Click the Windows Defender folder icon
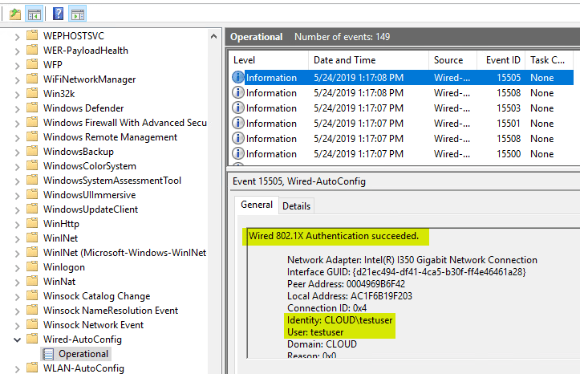 click(x=32, y=108)
